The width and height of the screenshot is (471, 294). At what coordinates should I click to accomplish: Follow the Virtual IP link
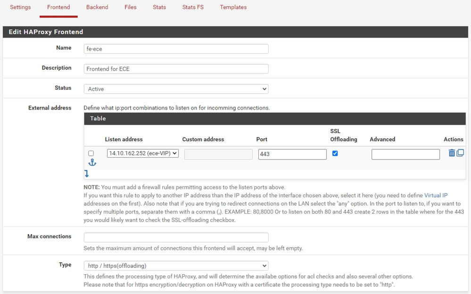[436, 195]
